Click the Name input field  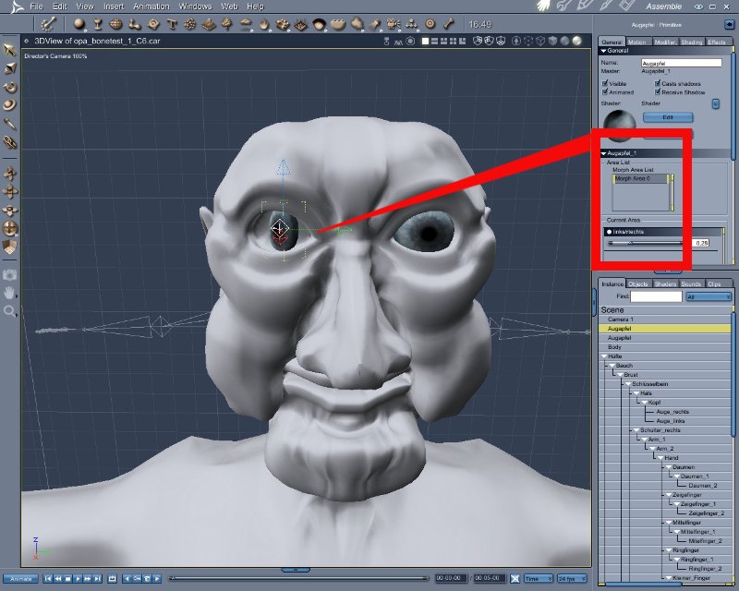click(681, 63)
